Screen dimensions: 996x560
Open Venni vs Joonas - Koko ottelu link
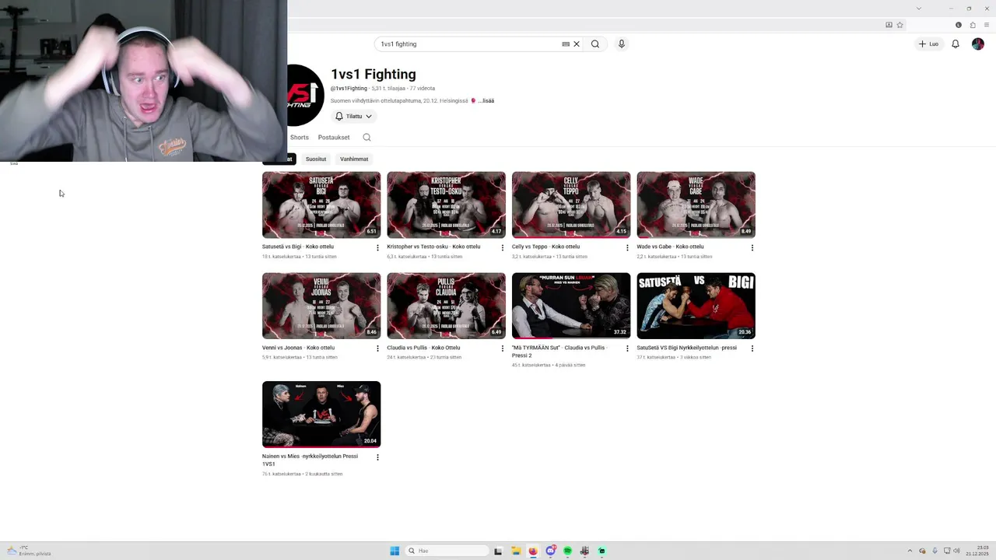tap(298, 348)
